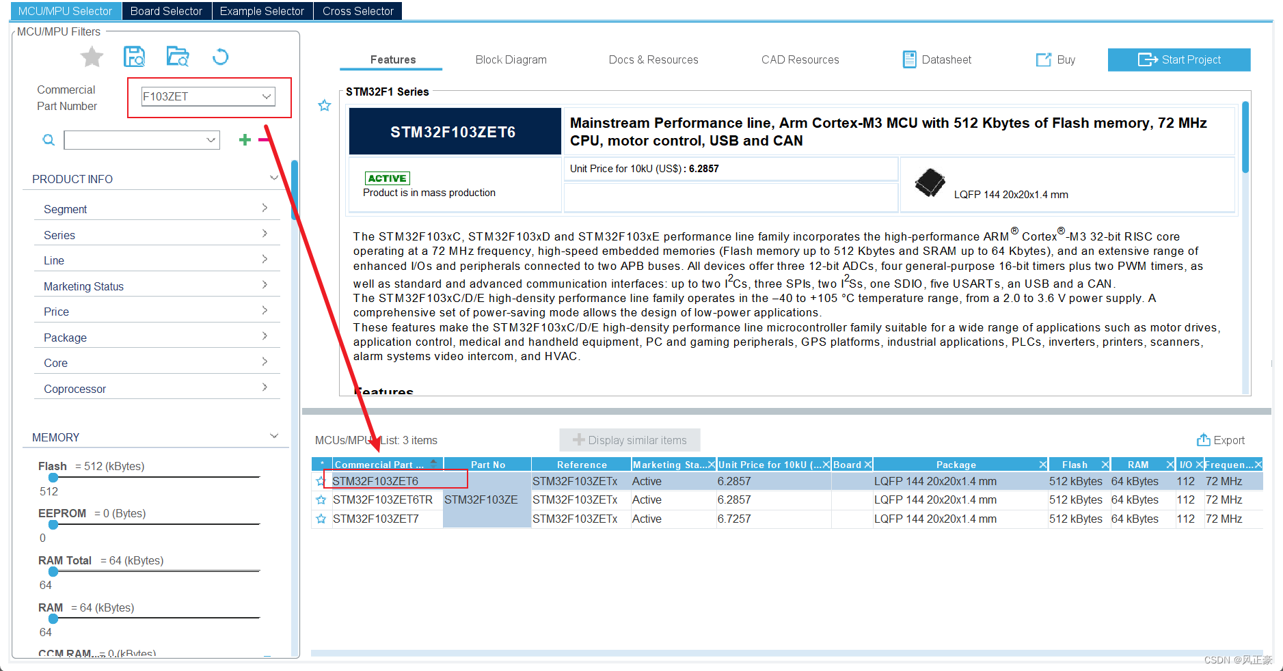Click the green plus add icon
Image resolution: width=1283 pixels, height=671 pixels.
pos(245,140)
